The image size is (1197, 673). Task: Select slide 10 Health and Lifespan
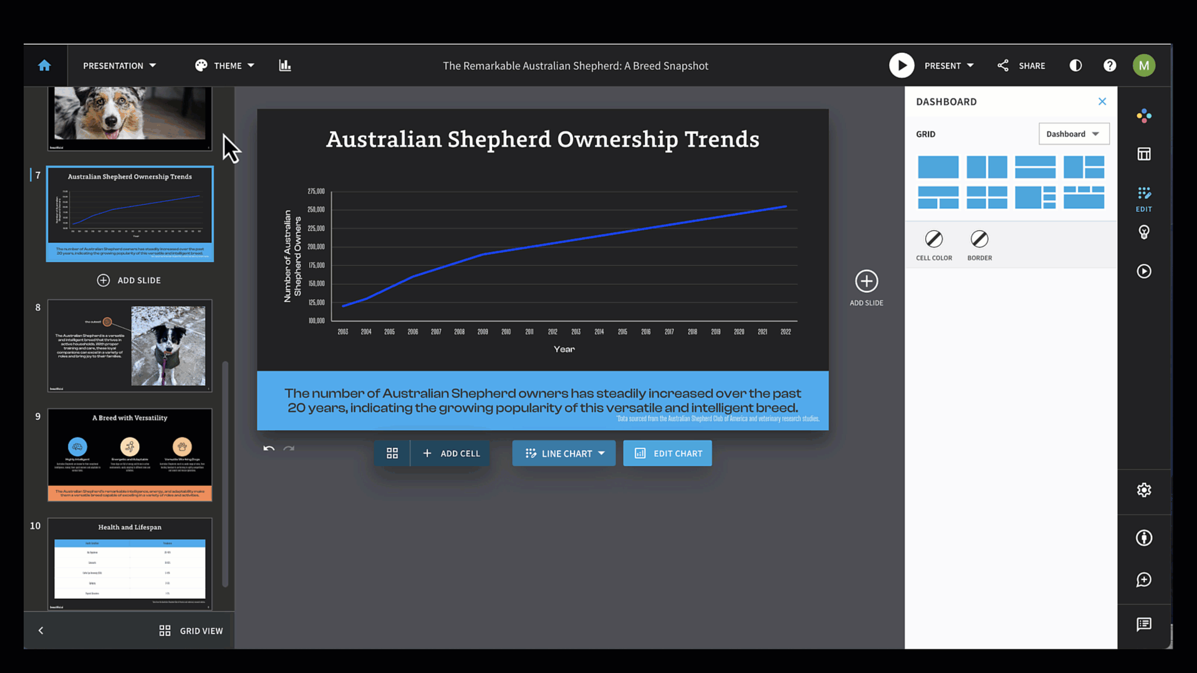click(x=130, y=564)
